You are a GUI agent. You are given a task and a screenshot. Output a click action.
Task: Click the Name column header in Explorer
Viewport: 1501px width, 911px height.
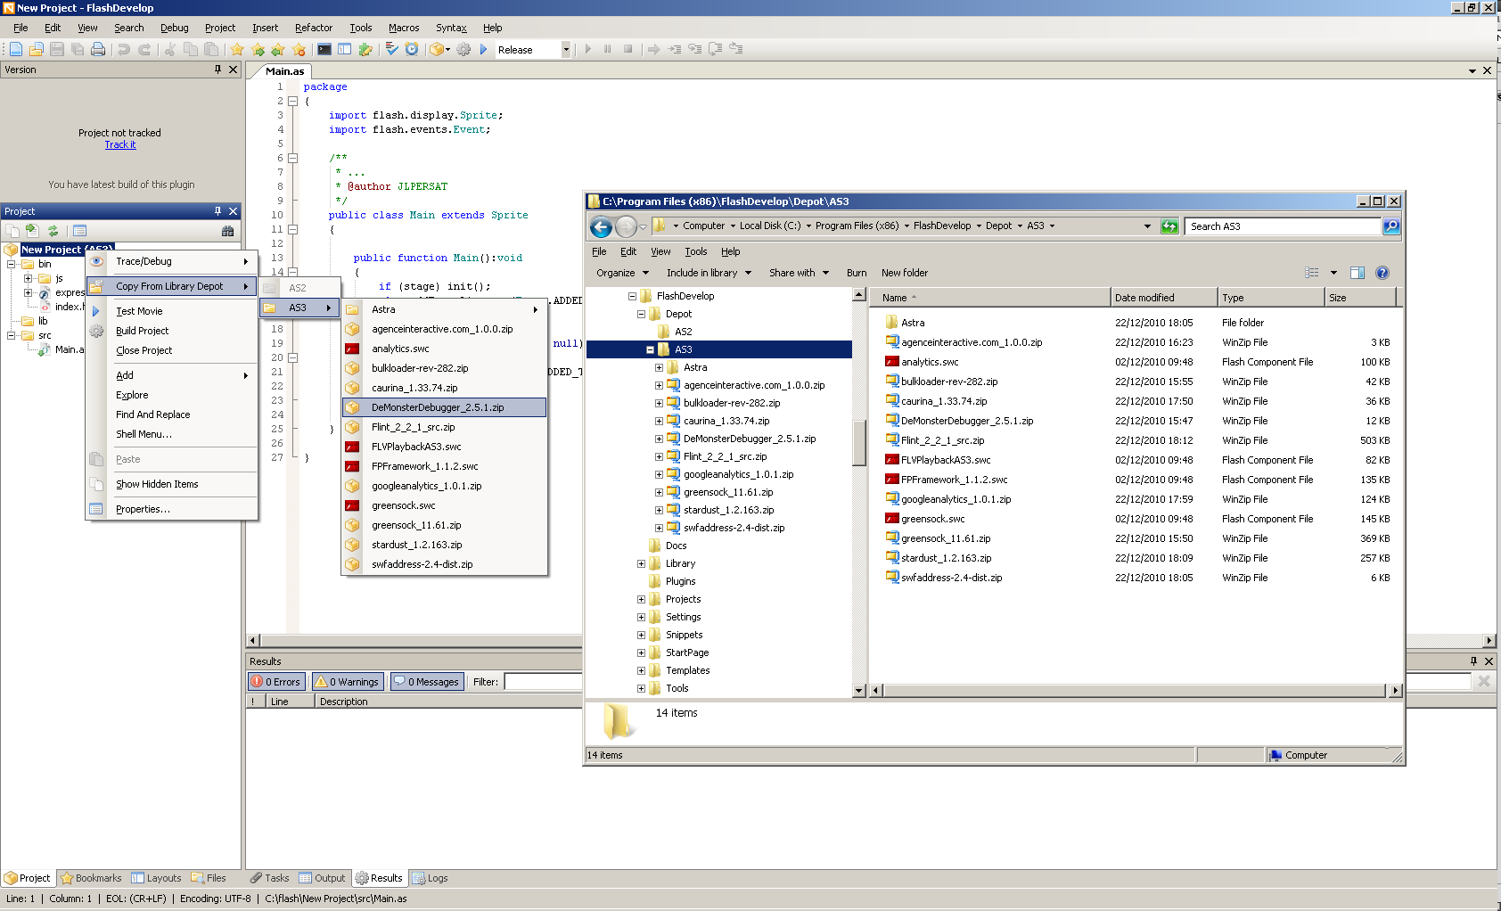989,298
